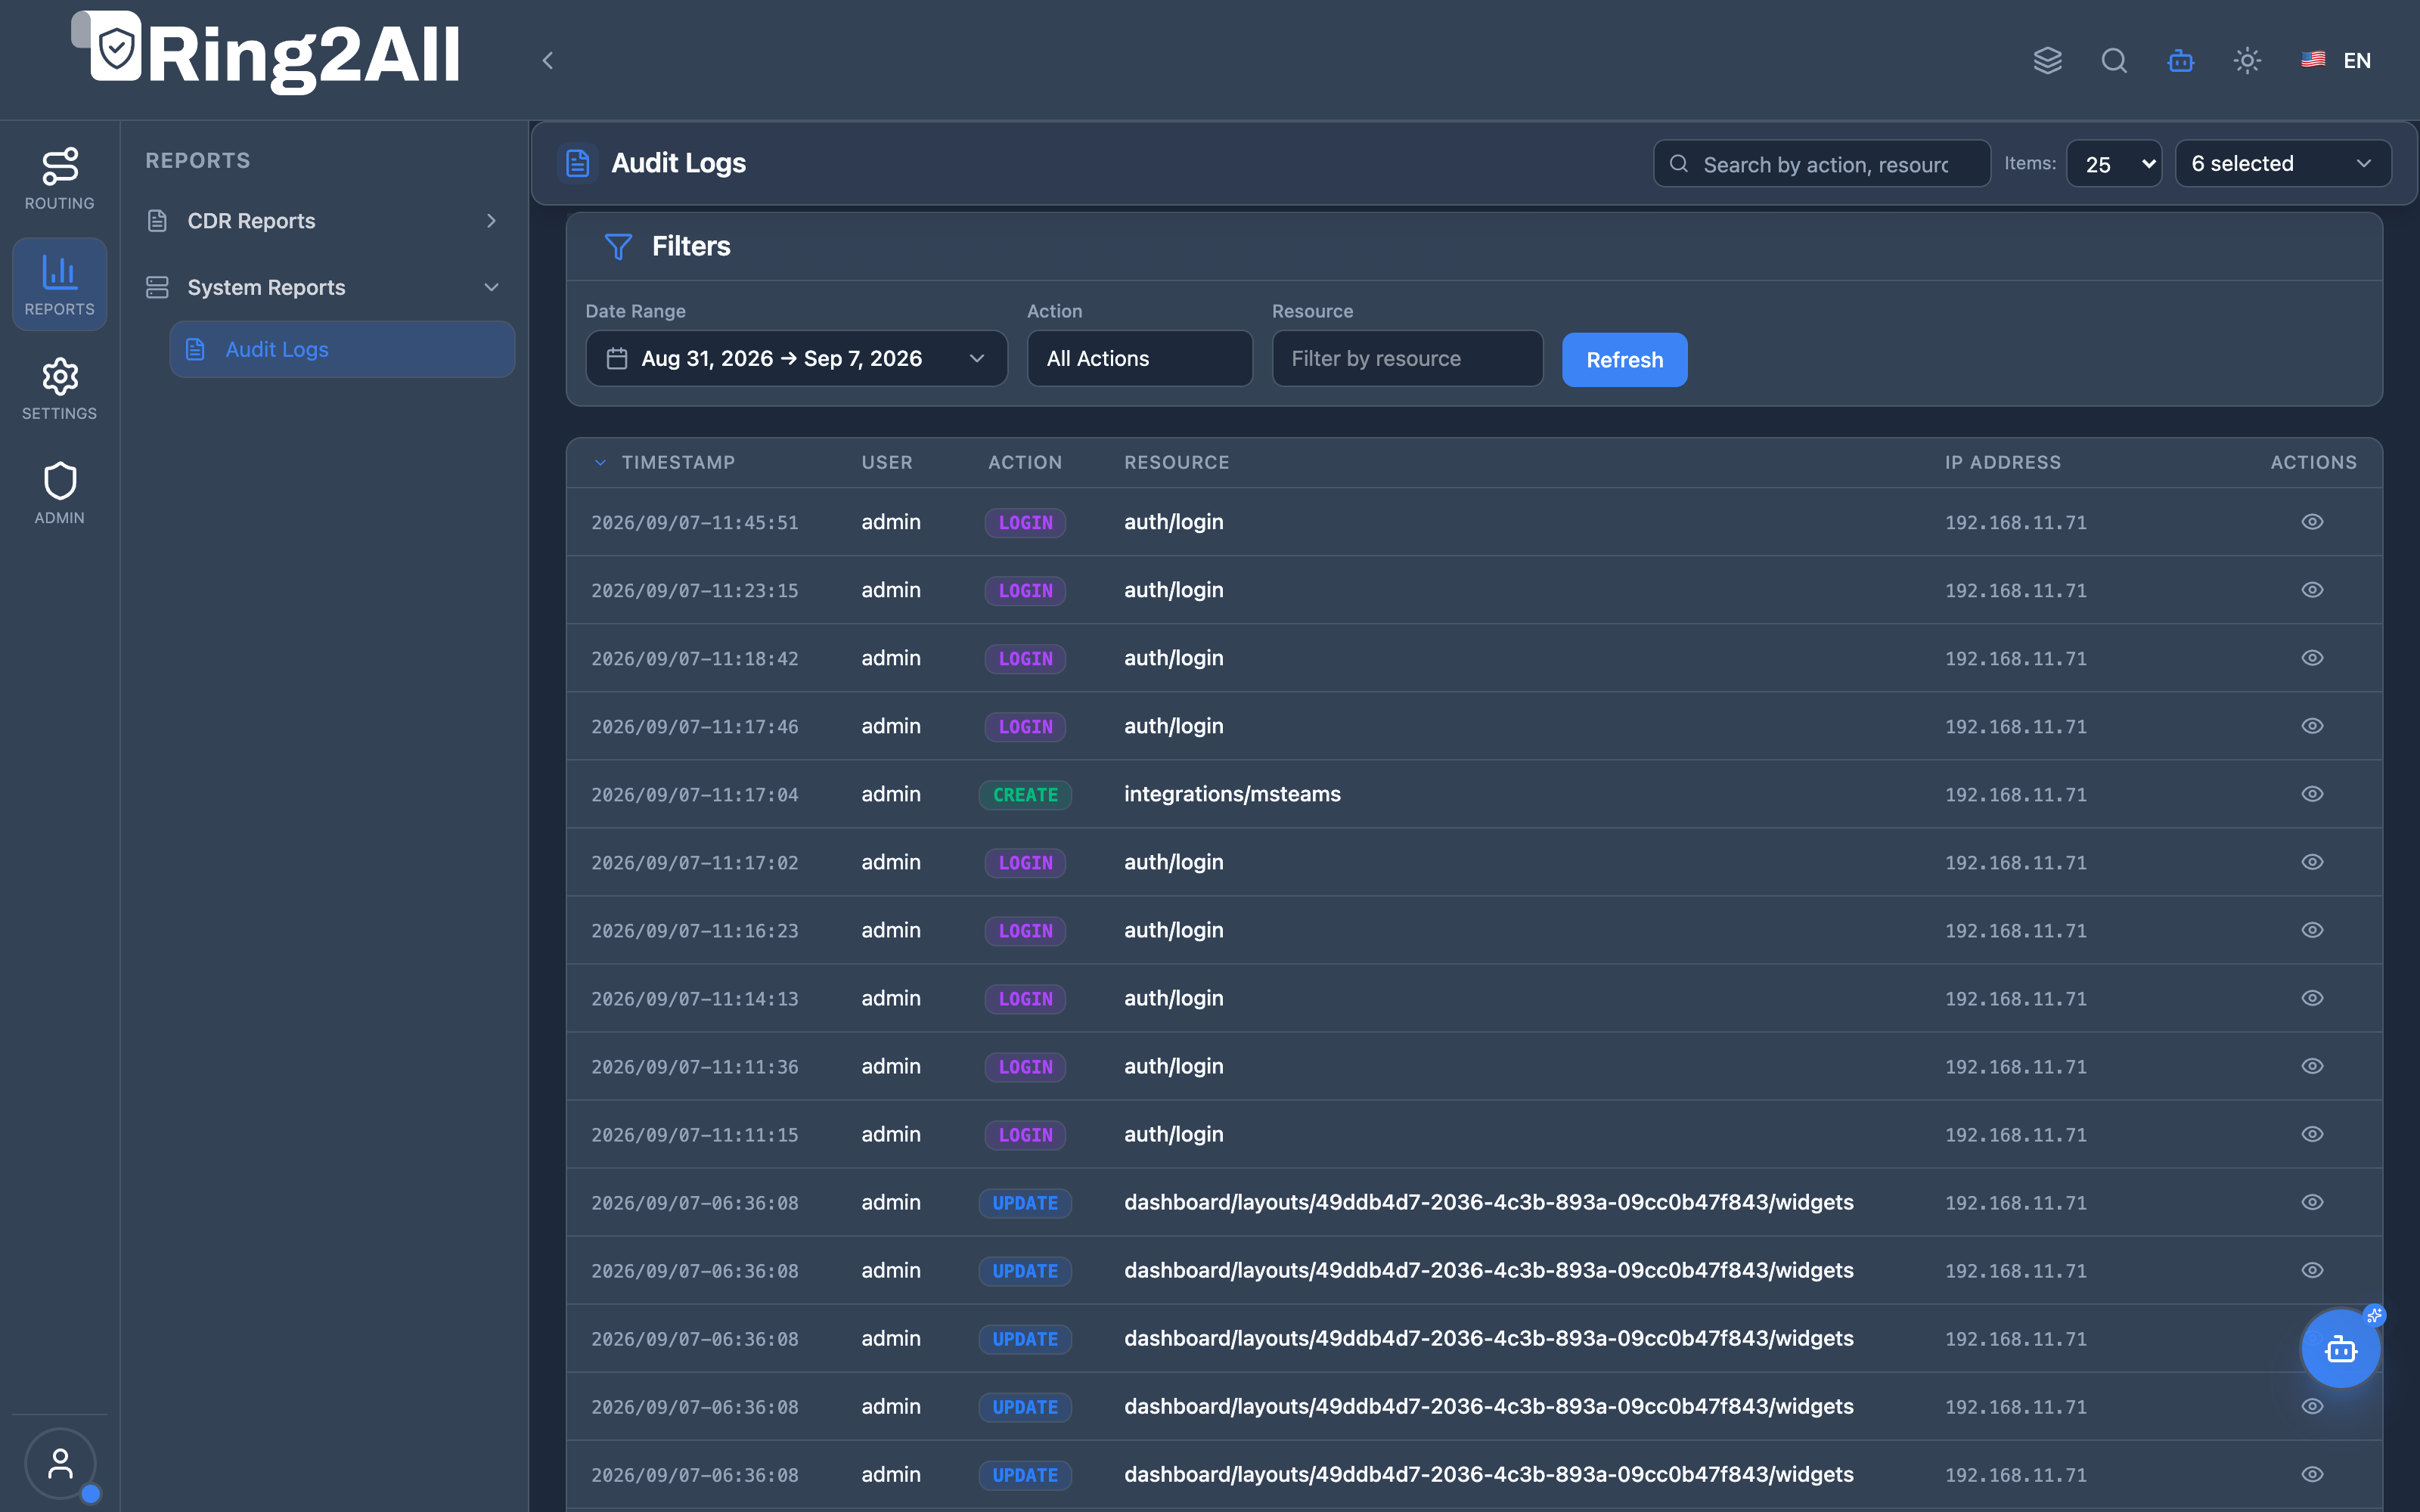Click timestamp 2026/09/07-11:18:42

pyautogui.click(x=694, y=659)
